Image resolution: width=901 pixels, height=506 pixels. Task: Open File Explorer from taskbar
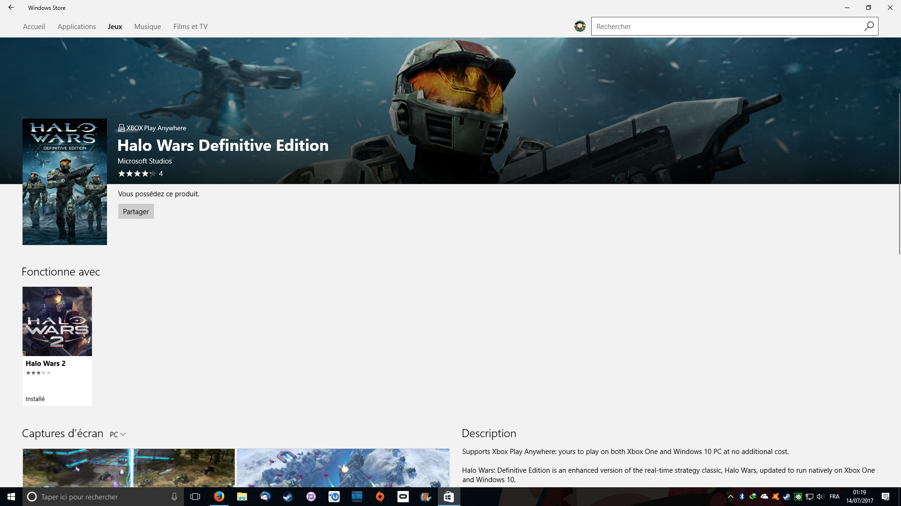click(x=242, y=497)
